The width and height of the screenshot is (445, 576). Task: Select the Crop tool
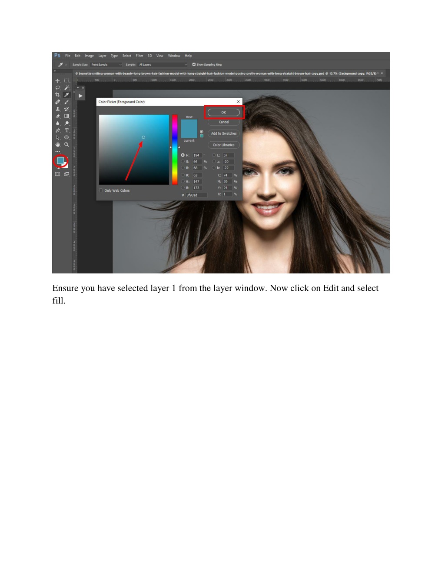(x=57, y=95)
